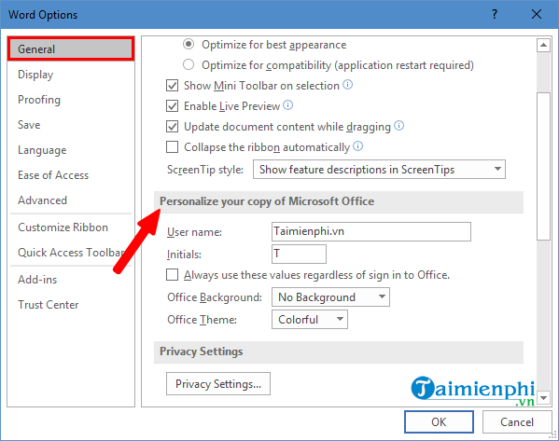The image size is (559, 441).
Task: Open Quick Access Toolbar settings
Action: (x=71, y=253)
